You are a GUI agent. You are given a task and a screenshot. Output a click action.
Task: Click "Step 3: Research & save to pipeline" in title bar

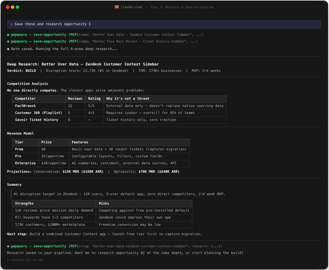click(182, 7)
